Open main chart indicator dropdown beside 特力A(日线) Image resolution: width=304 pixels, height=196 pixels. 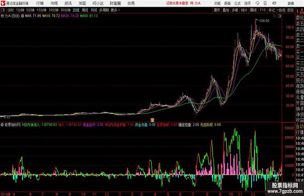tap(23, 16)
